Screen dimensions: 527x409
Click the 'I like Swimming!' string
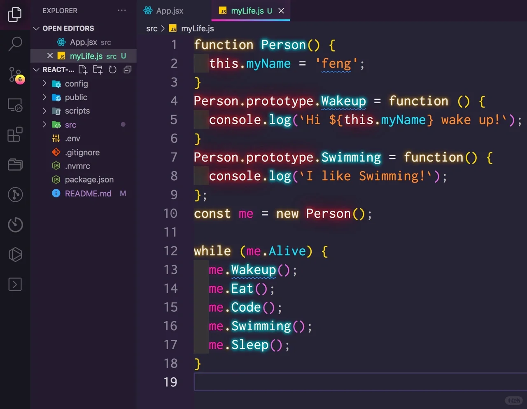coord(366,176)
